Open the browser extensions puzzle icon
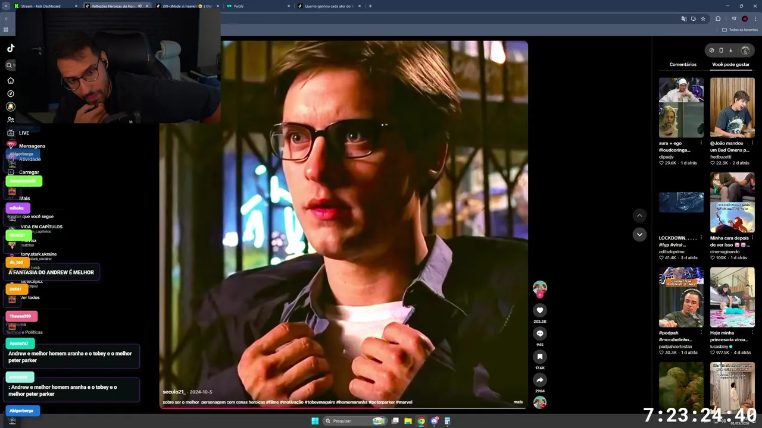Image resolution: width=762 pixels, height=428 pixels. (718, 18)
